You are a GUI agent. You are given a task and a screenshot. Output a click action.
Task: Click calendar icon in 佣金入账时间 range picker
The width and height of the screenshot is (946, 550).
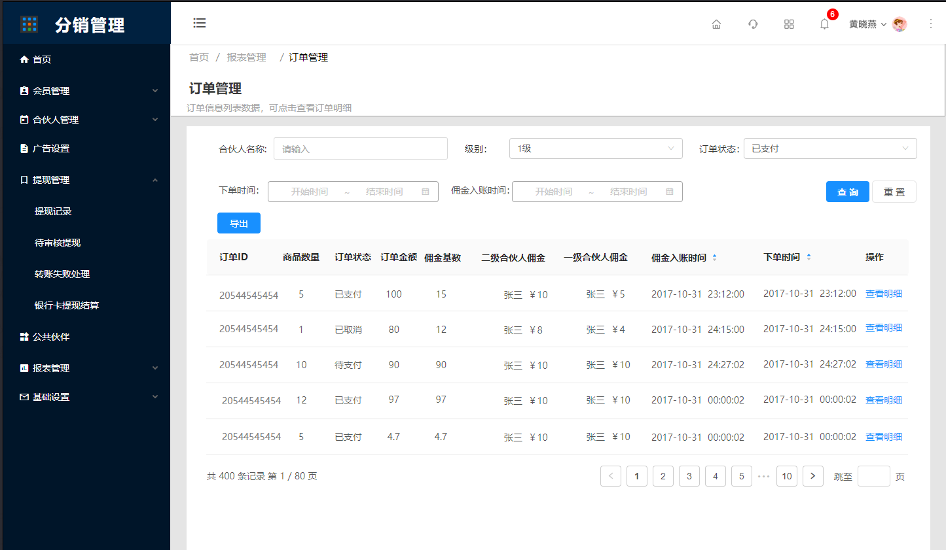[670, 192]
